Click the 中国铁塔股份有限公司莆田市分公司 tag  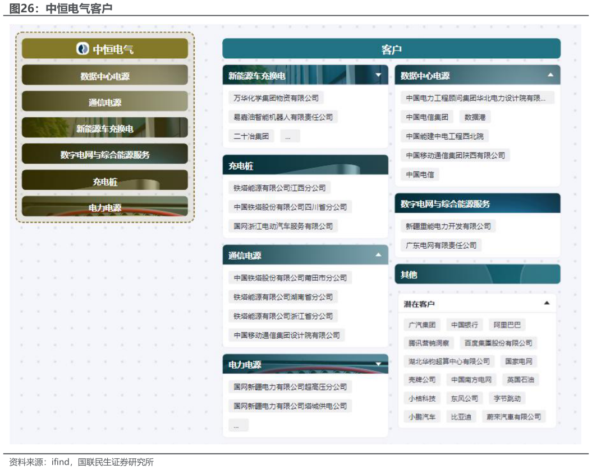[290, 278]
